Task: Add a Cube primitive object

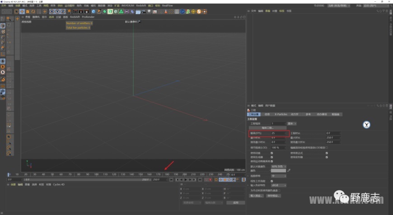Action: (x=94, y=12)
